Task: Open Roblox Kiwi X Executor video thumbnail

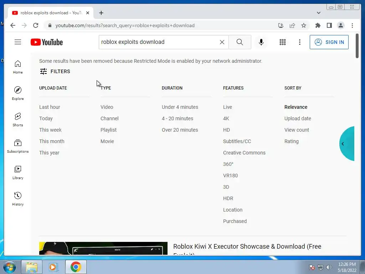Action: pos(103,248)
